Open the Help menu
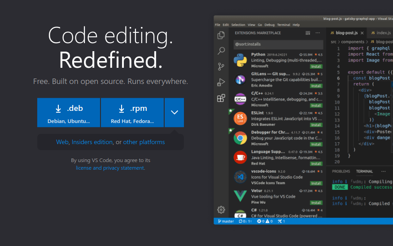 (296, 25)
